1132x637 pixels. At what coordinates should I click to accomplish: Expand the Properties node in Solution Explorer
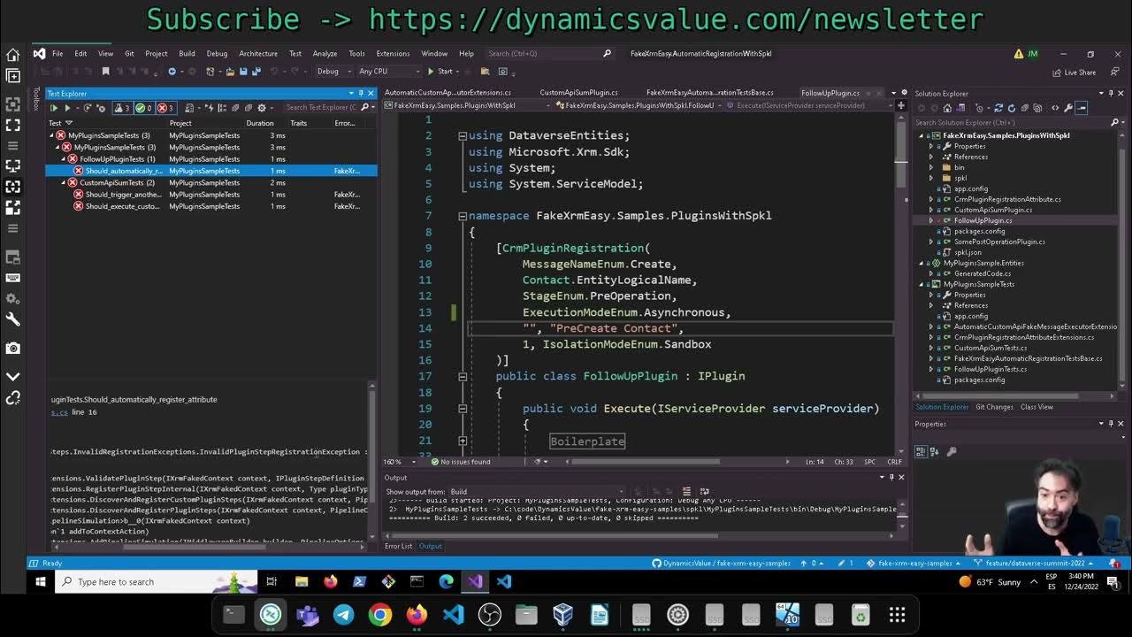click(x=931, y=146)
